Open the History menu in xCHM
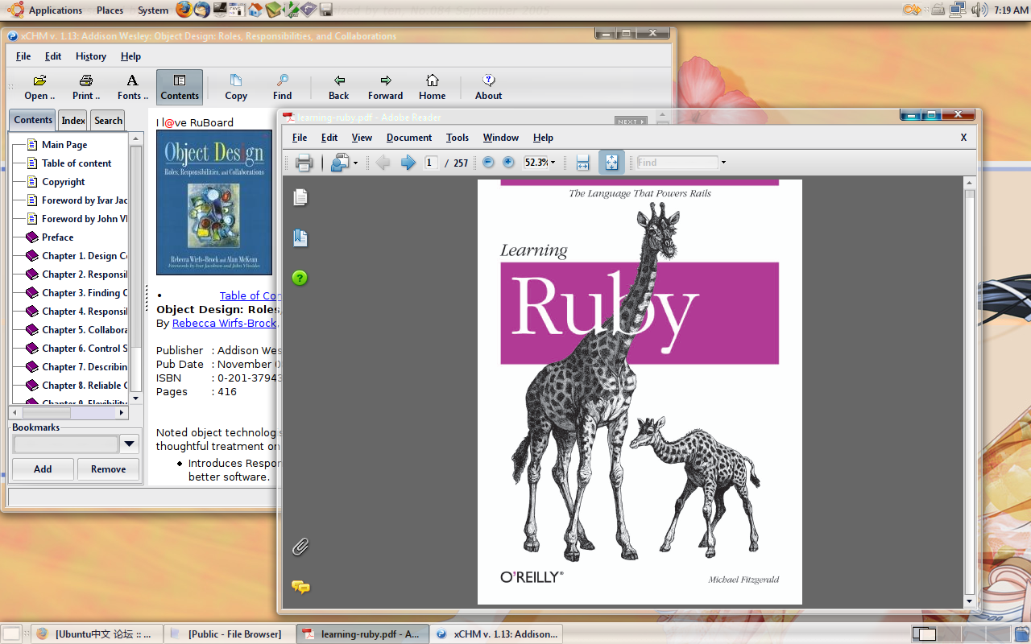This screenshot has width=1031, height=644. tap(91, 56)
